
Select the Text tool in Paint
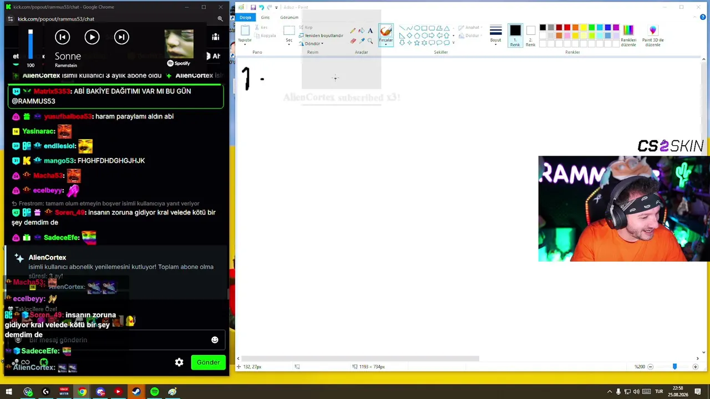[371, 31]
